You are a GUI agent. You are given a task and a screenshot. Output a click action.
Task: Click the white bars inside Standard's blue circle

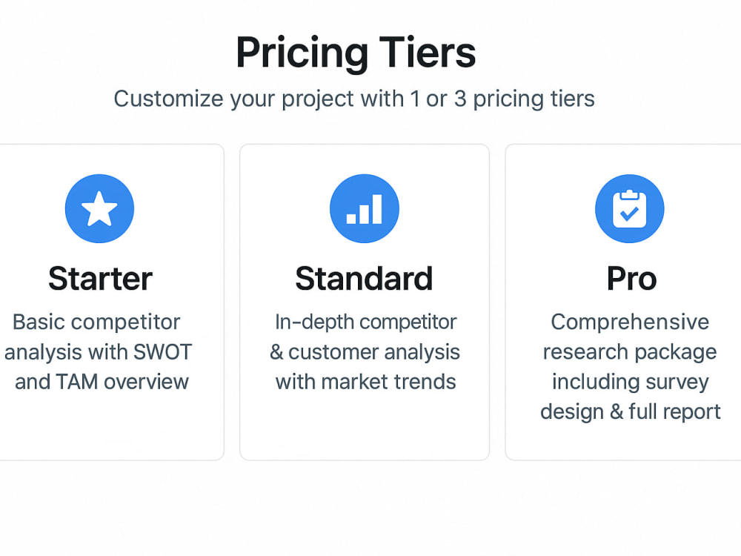pyautogui.click(x=365, y=209)
